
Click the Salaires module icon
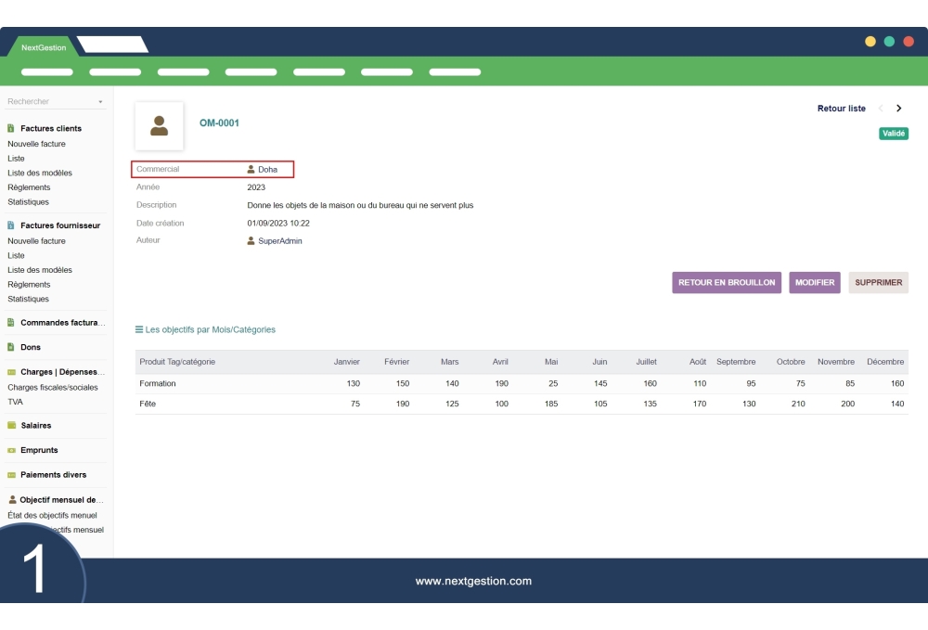(9, 425)
